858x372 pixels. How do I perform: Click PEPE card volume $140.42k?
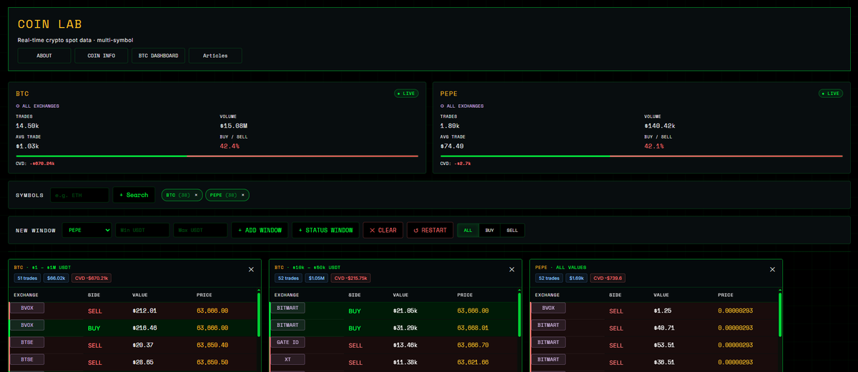coord(660,126)
